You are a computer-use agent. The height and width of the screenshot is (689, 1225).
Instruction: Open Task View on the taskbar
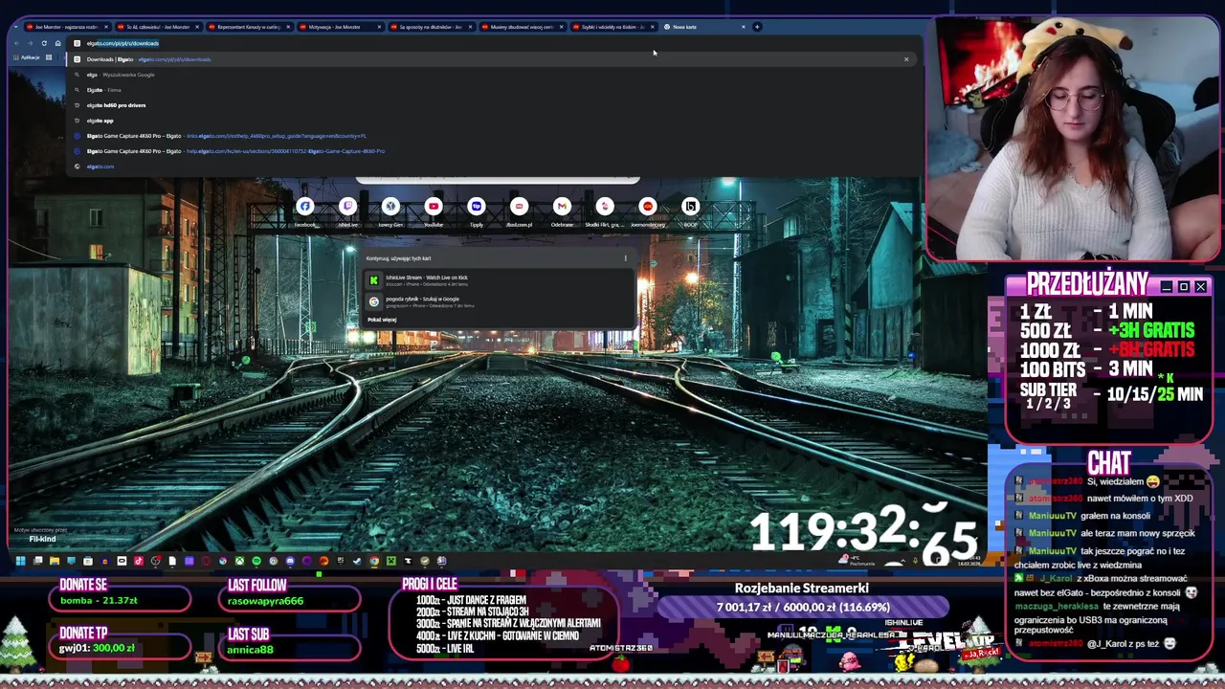pyautogui.click(x=37, y=561)
